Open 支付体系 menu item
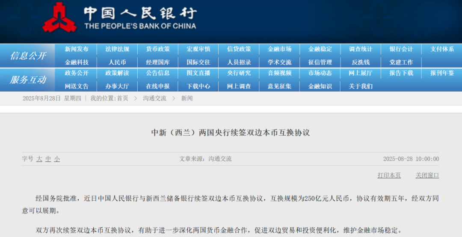 (442, 49)
